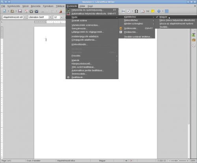Open the Formátum menu
This screenshot has height=163, width=197.
click(48, 6)
